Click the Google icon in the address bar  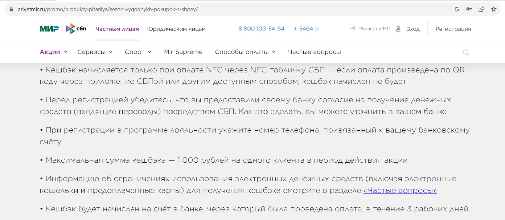(x=457, y=9)
